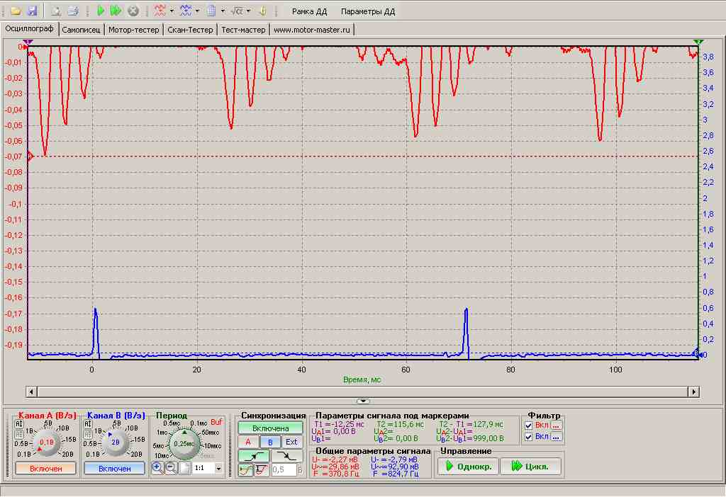
Task: Open print preview from the toolbar
Action: (x=55, y=11)
